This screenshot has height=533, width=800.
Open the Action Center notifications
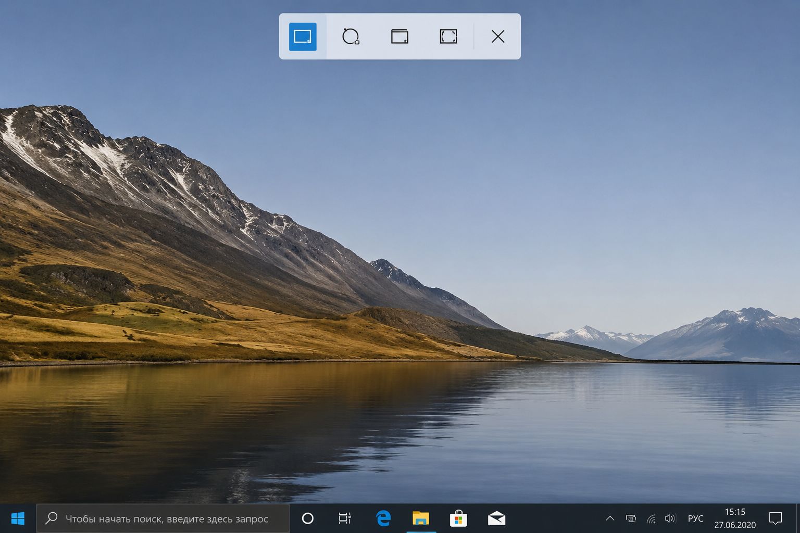click(x=776, y=518)
